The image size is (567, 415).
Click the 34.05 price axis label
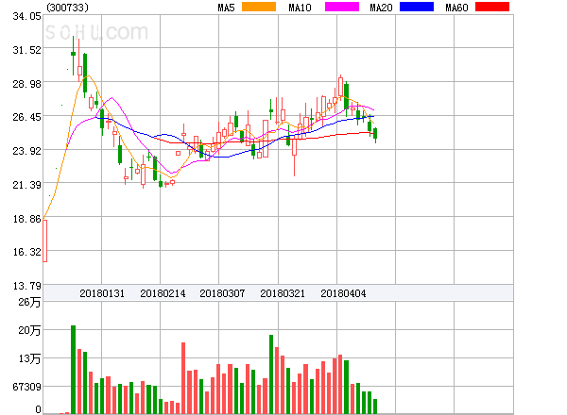[x=26, y=16]
